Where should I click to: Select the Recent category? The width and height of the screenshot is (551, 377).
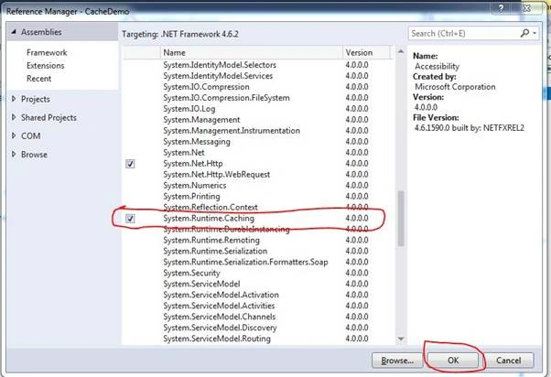click(x=38, y=79)
